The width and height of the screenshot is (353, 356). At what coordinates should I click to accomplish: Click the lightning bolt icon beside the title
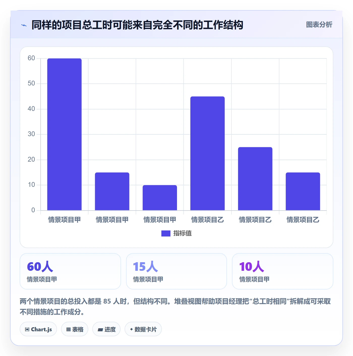click(24, 25)
